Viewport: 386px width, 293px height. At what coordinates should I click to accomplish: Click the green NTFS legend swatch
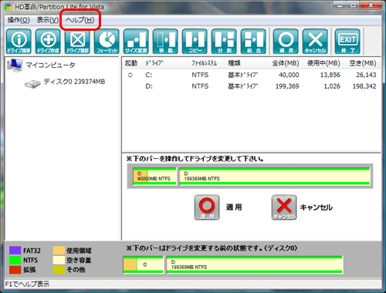click(15, 260)
